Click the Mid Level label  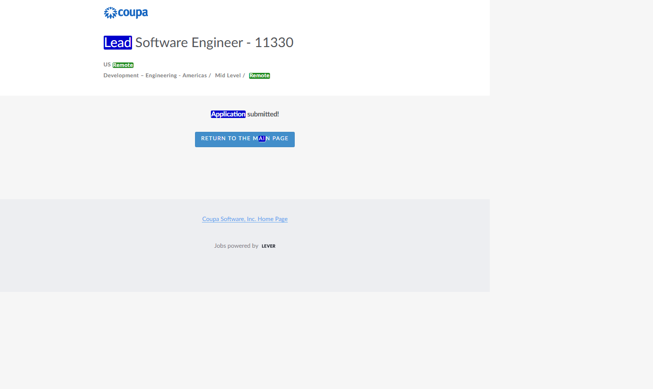(228, 76)
